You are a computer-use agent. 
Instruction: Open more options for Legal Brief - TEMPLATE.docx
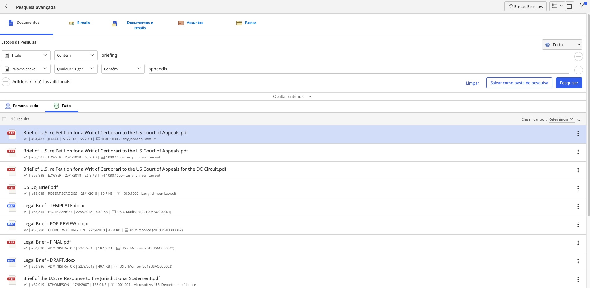578,207
